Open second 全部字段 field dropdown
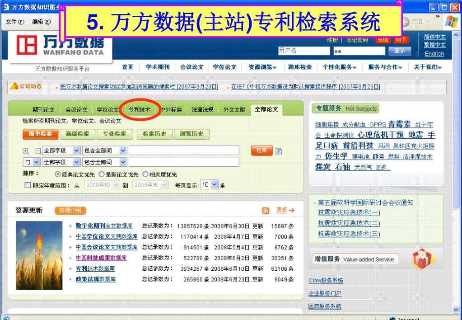Screen dimensions: 462x320 [61, 162]
